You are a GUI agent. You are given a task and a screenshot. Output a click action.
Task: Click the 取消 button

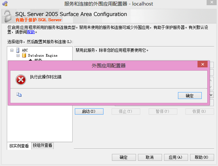pos(150,158)
